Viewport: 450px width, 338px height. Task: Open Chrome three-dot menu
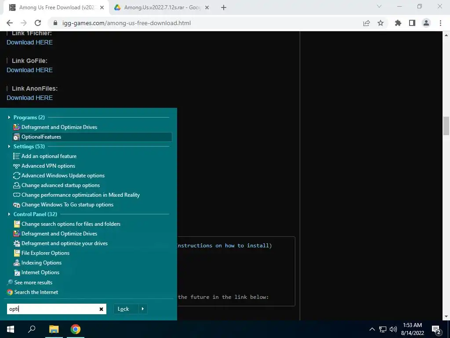(440, 23)
